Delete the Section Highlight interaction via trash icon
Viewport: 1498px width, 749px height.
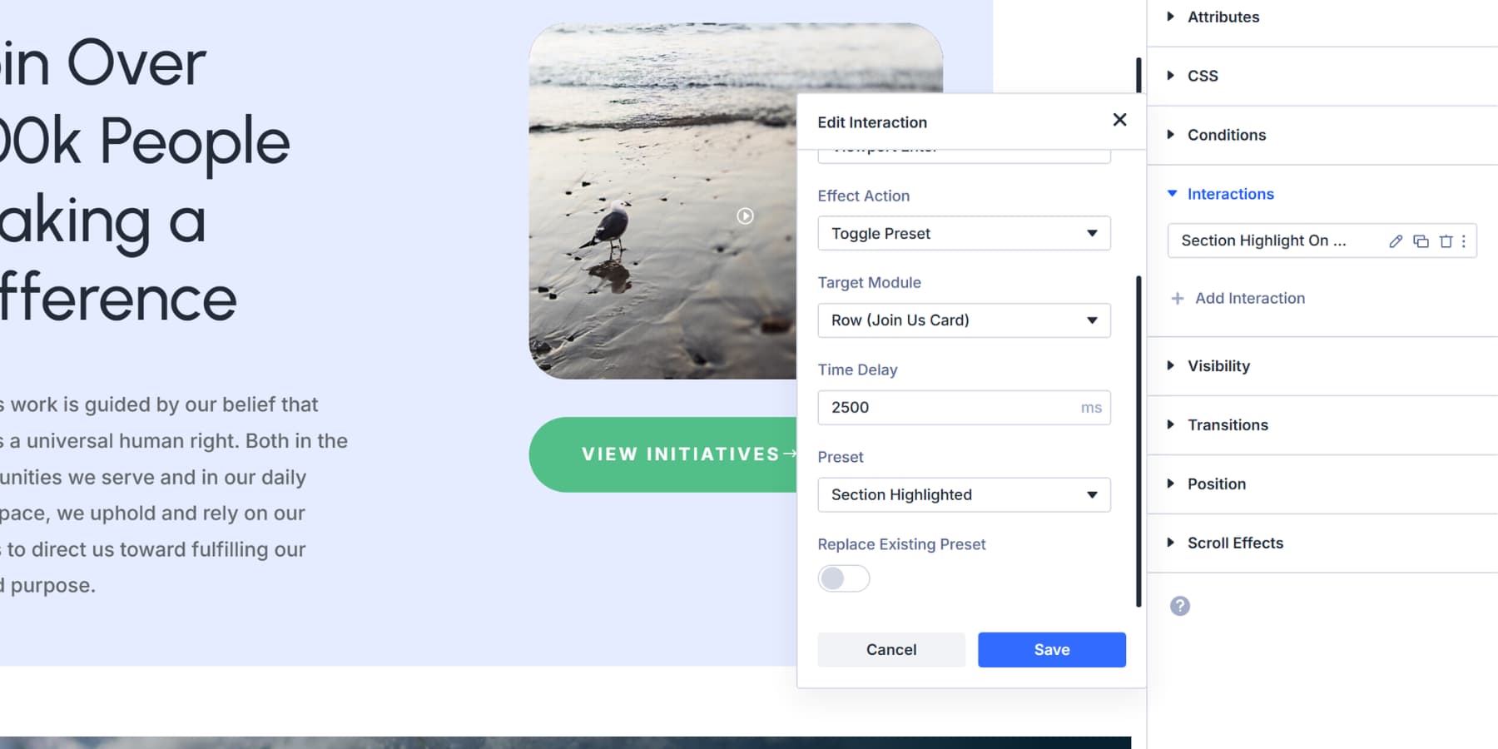point(1444,241)
